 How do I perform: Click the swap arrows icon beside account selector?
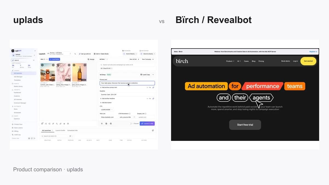[x=75, y=54]
